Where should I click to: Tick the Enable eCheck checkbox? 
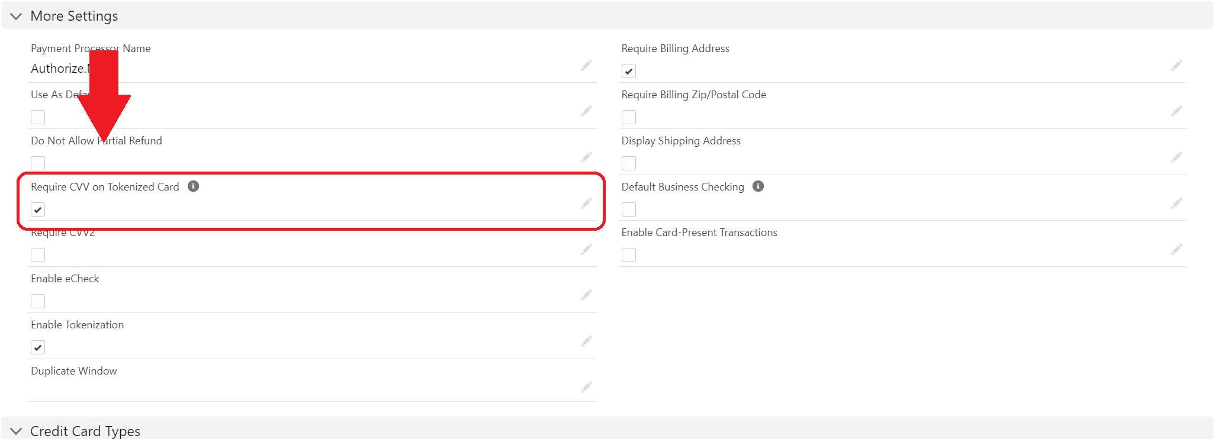coord(38,301)
